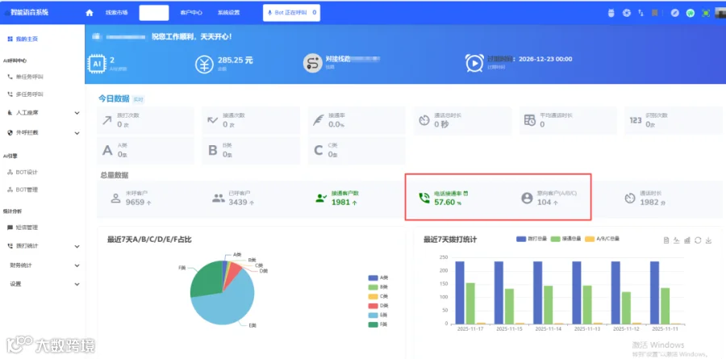Screen dimensions: 726x359
Task: Click the blue bar for 2025-11-17
Action: [460, 292]
